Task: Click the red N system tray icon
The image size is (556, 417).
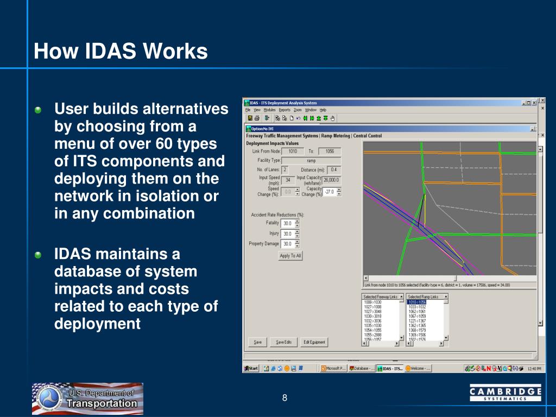Action: pos(489,369)
